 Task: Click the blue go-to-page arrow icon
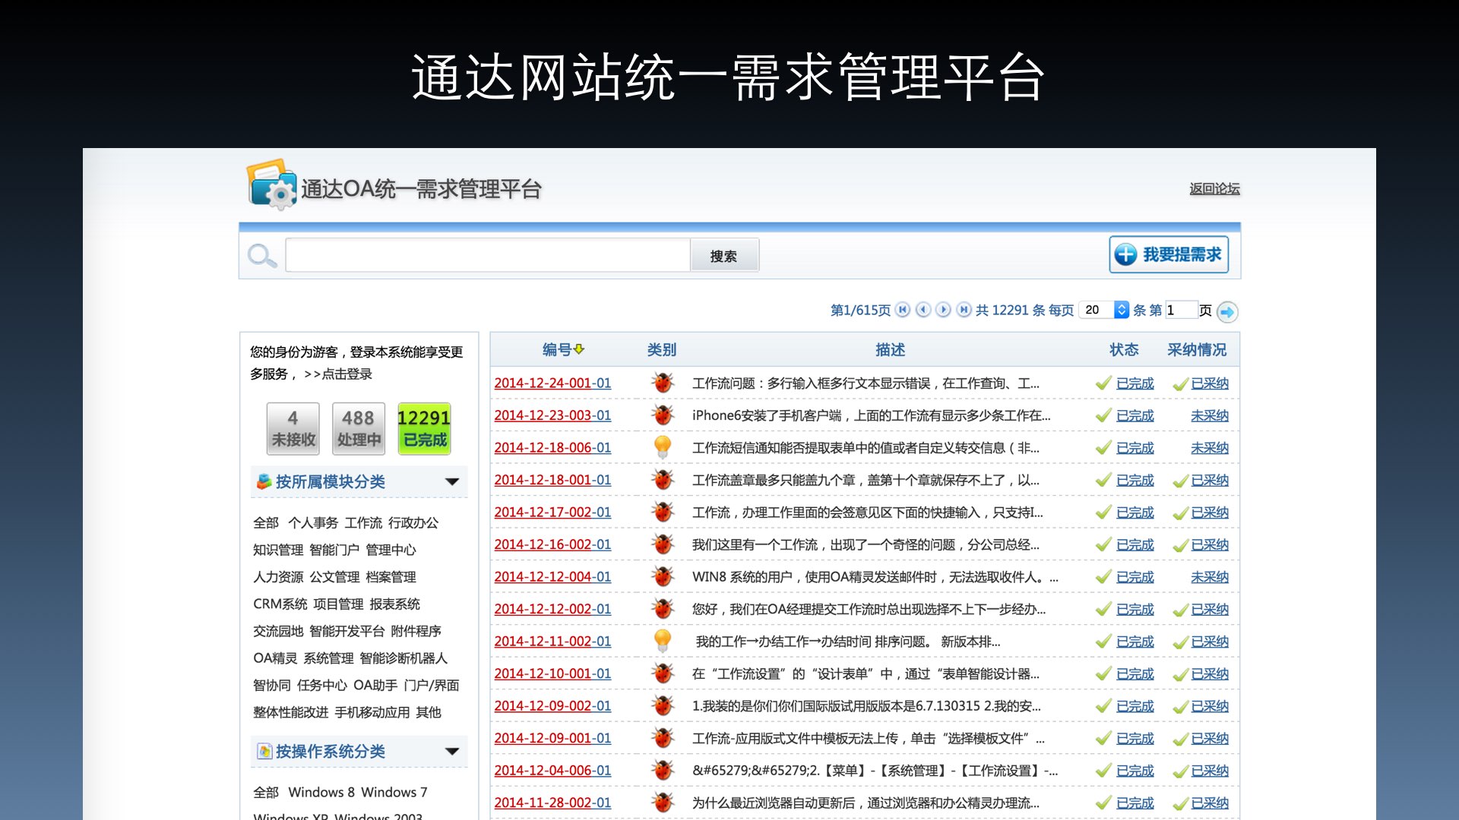point(1227,311)
